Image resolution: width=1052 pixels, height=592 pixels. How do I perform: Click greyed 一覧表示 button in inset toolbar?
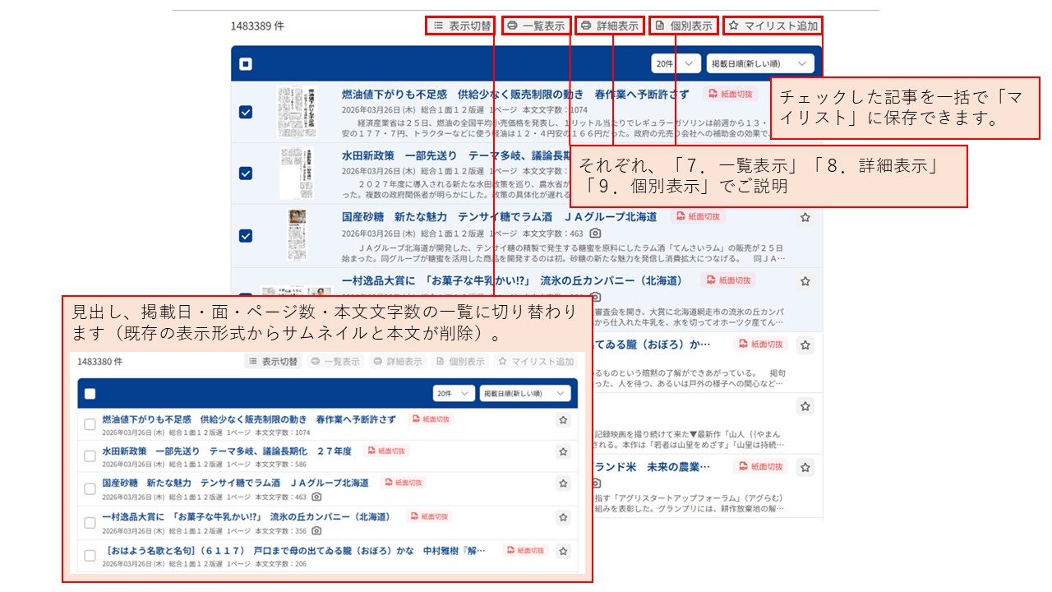pyautogui.click(x=336, y=362)
